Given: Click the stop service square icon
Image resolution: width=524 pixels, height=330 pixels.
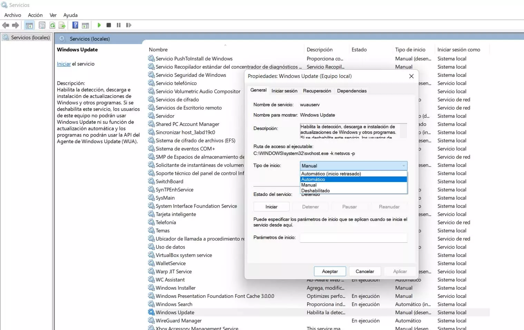Looking at the screenshot, I should (x=109, y=25).
